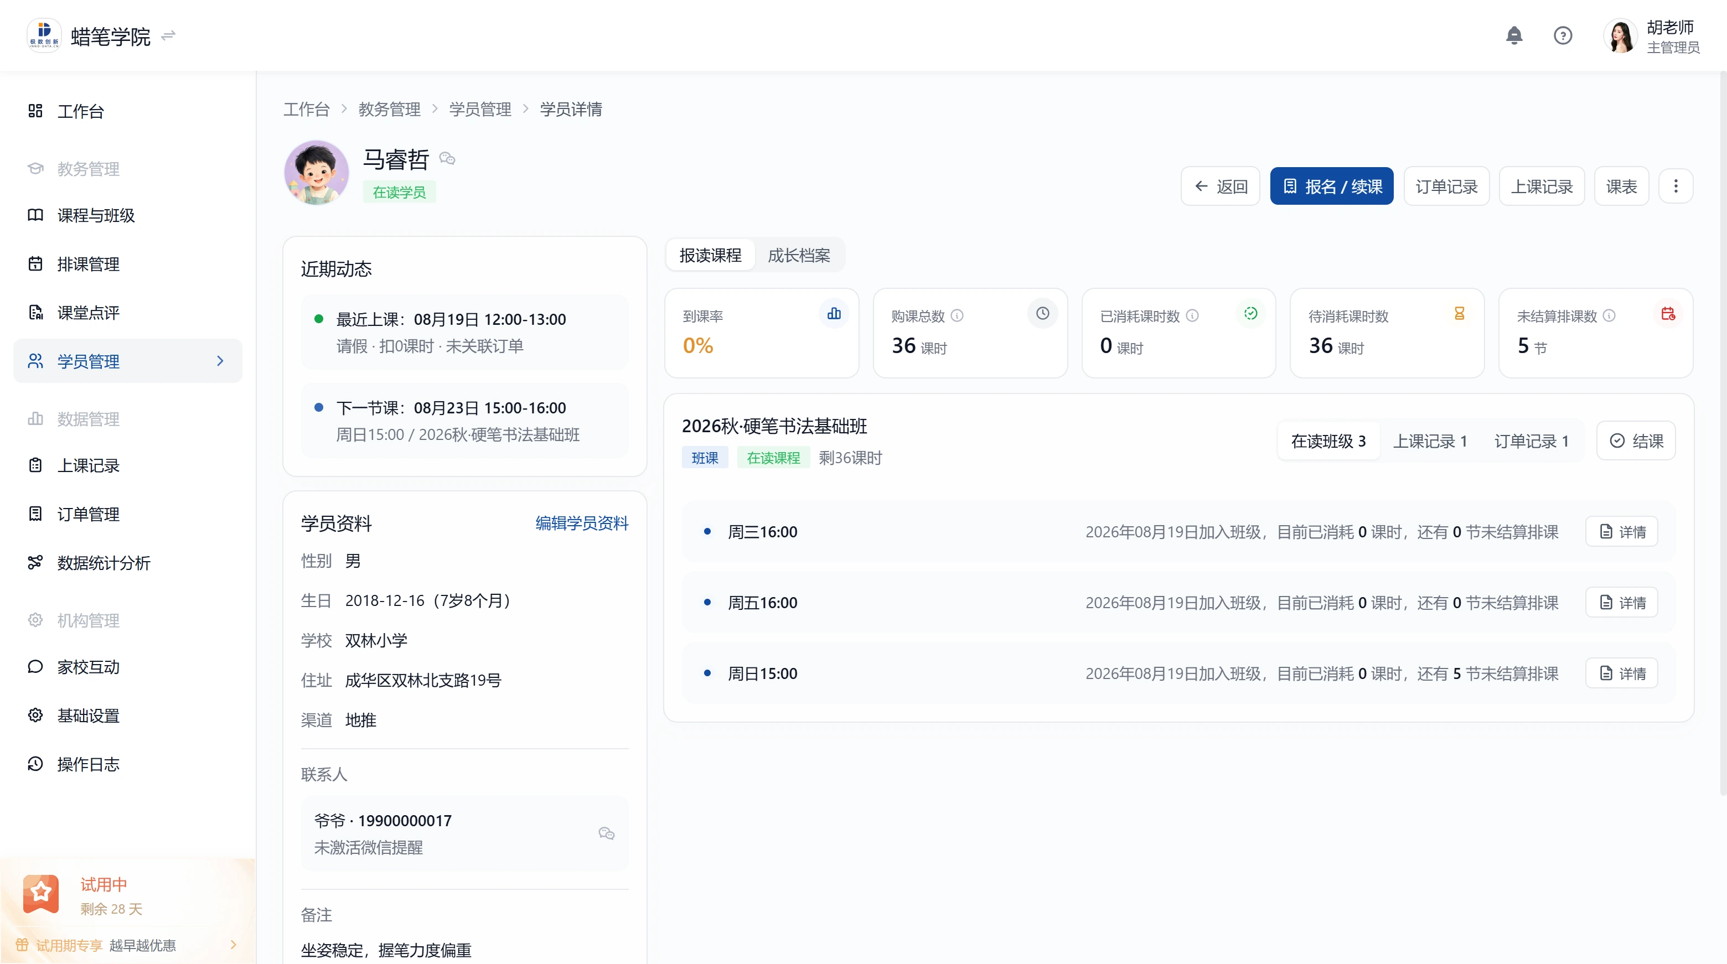This screenshot has width=1727, height=964.
Task: Open 课堂点评 in the sidebar
Action: (x=127, y=313)
